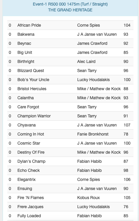Select trainer Lucky Houdalakis for Bob's Your Uncle
139x221 pixels.
pyautogui.click(x=93, y=80)
